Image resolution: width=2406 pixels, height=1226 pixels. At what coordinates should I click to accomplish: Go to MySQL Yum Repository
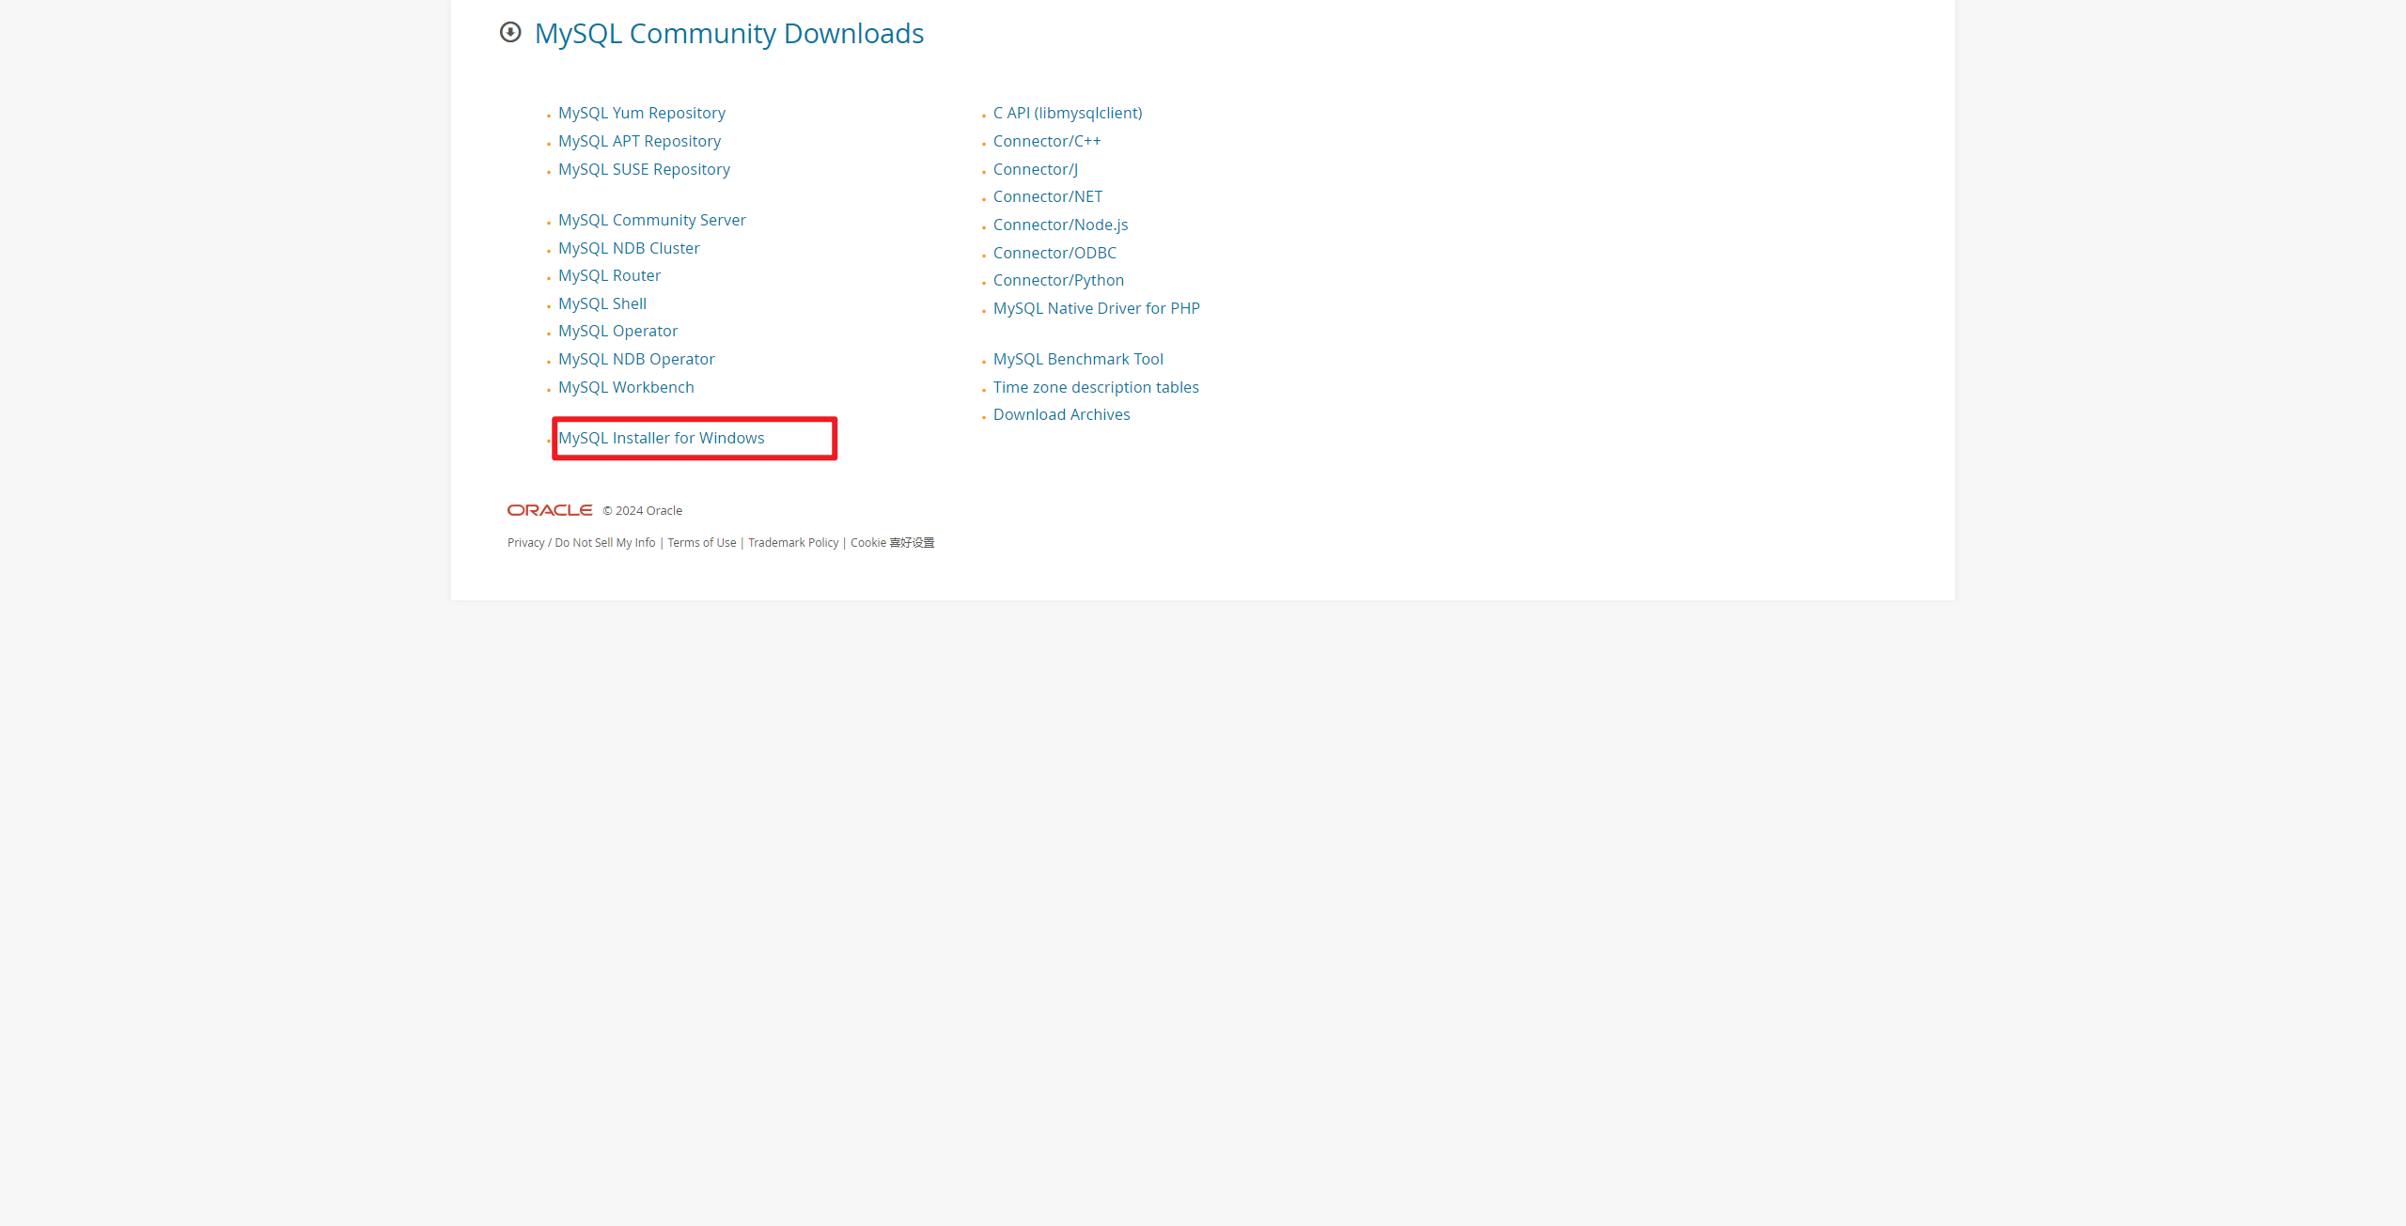pyautogui.click(x=641, y=114)
